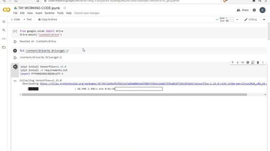This screenshot has height=151, width=270.
Task: Run the cd gpt-2 cell
Action: tap(15, 51)
